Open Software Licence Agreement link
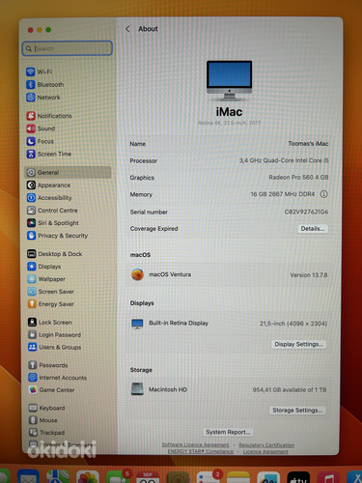The image size is (362, 483). pos(195,444)
